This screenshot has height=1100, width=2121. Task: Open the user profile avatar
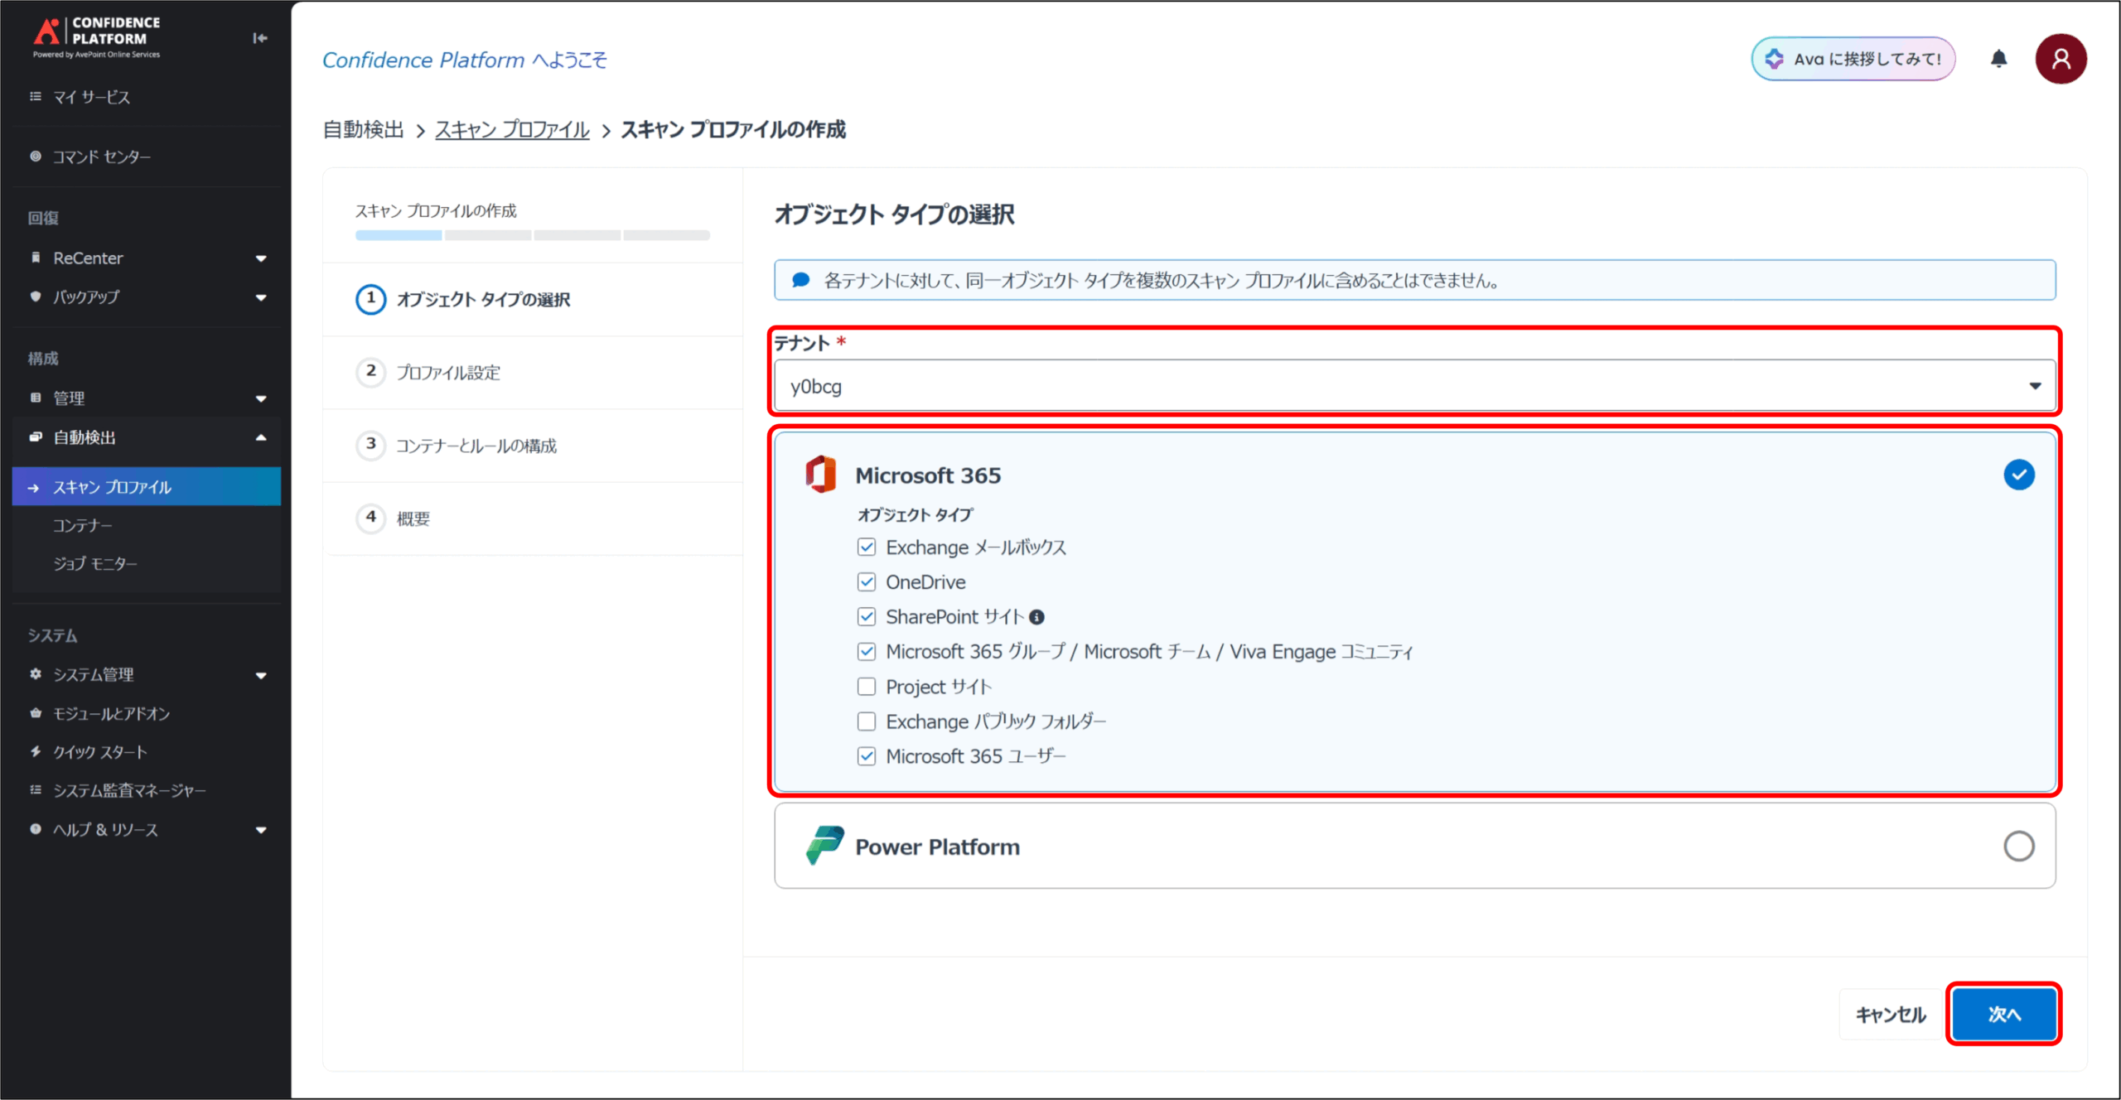click(2061, 59)
